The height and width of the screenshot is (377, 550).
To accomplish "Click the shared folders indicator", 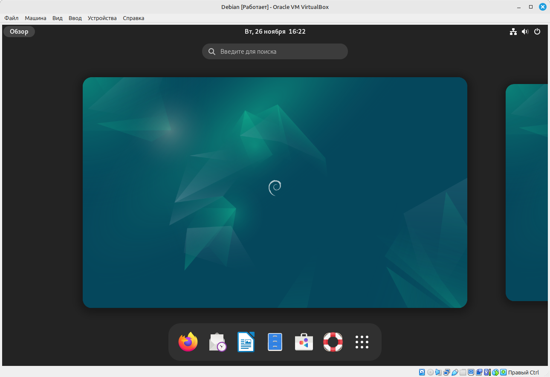I will pyautogui.click(x=463, y=372).
